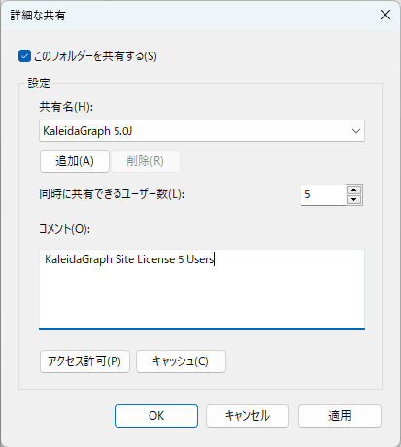Click the このフォルダーを共有する(S) label text

(x=95, y=56)
